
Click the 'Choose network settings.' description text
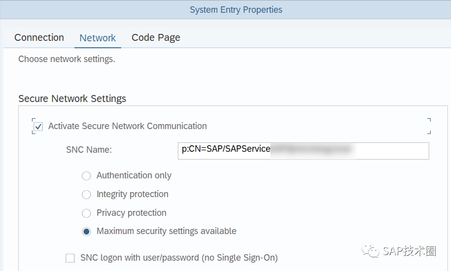coord(67,59)
